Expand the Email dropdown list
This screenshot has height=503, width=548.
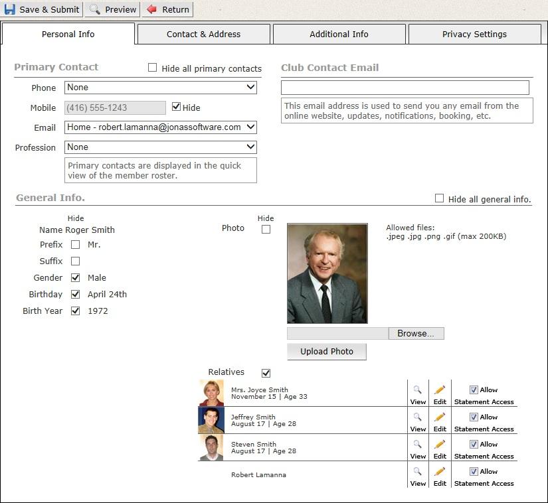tap(161, 127)
